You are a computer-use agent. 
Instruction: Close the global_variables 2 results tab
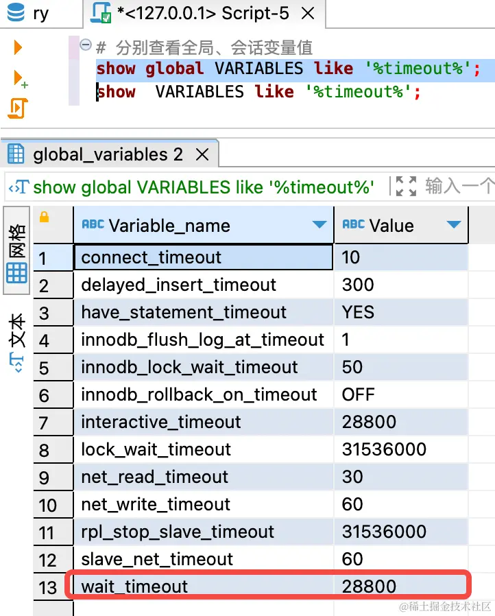coord(202,155)
